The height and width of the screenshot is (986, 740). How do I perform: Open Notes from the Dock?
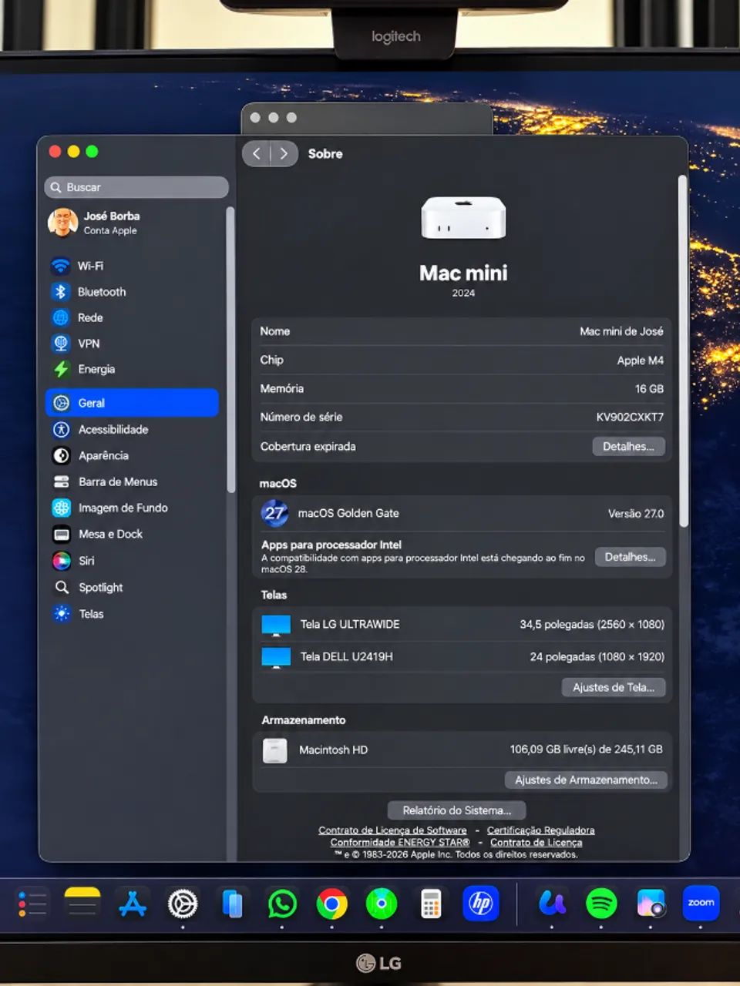point(82,904)
